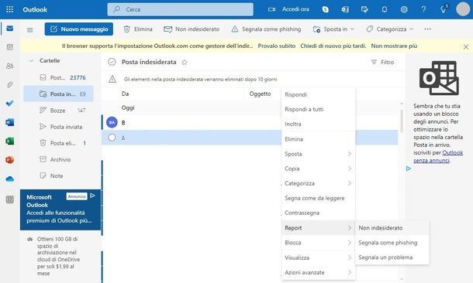The image size is (473, 283).
Task: Tick the selection circle for message J.
Action: pos(112,138)
